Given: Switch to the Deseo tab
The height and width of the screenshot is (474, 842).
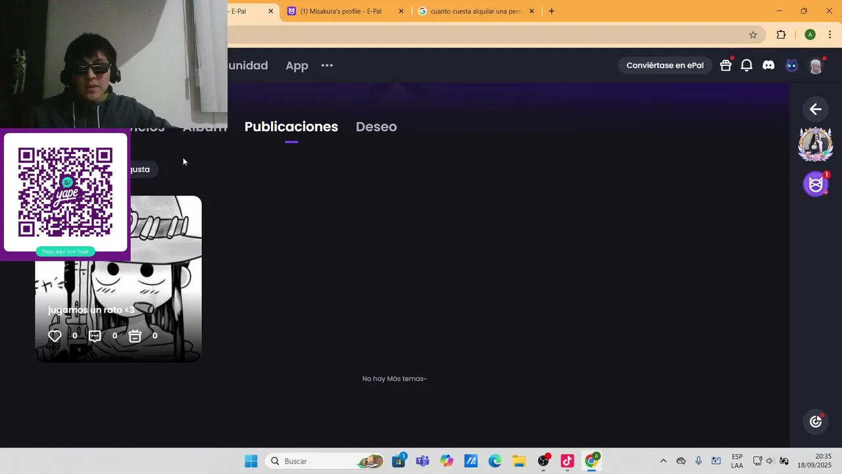Looking at the screenshot, I should (x=376, y=126).
